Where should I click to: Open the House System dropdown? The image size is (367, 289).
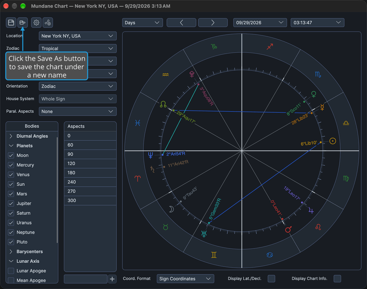click(x=77, y=99)
